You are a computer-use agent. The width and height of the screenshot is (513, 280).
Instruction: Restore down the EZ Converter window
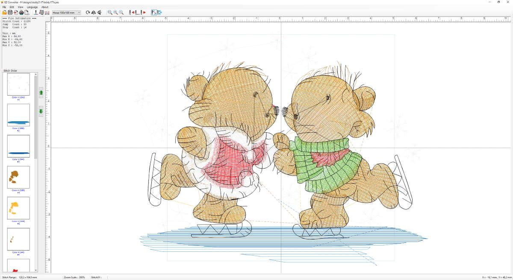tap(498, 2)
